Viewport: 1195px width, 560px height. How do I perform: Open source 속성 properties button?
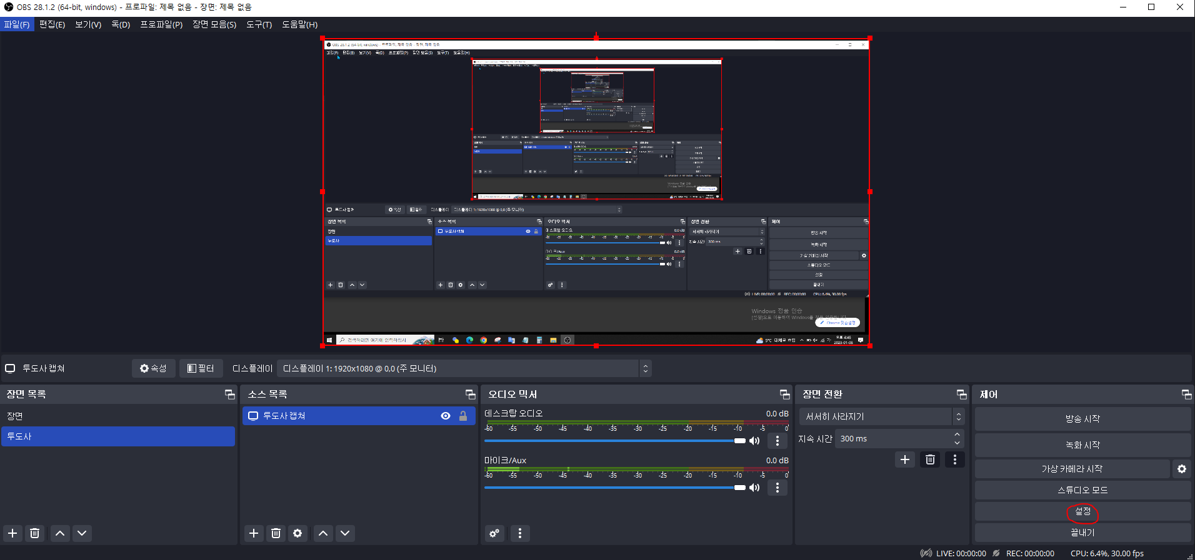pyautogui.click(x=153, y=368)
